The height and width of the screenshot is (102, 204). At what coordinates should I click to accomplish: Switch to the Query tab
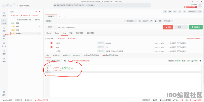point(57,33)
